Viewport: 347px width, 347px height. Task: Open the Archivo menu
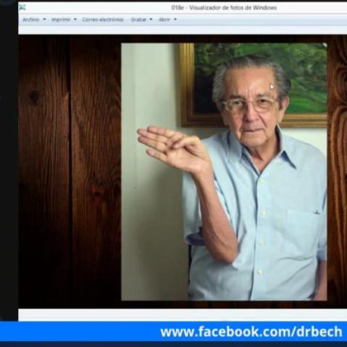point(31,20)
